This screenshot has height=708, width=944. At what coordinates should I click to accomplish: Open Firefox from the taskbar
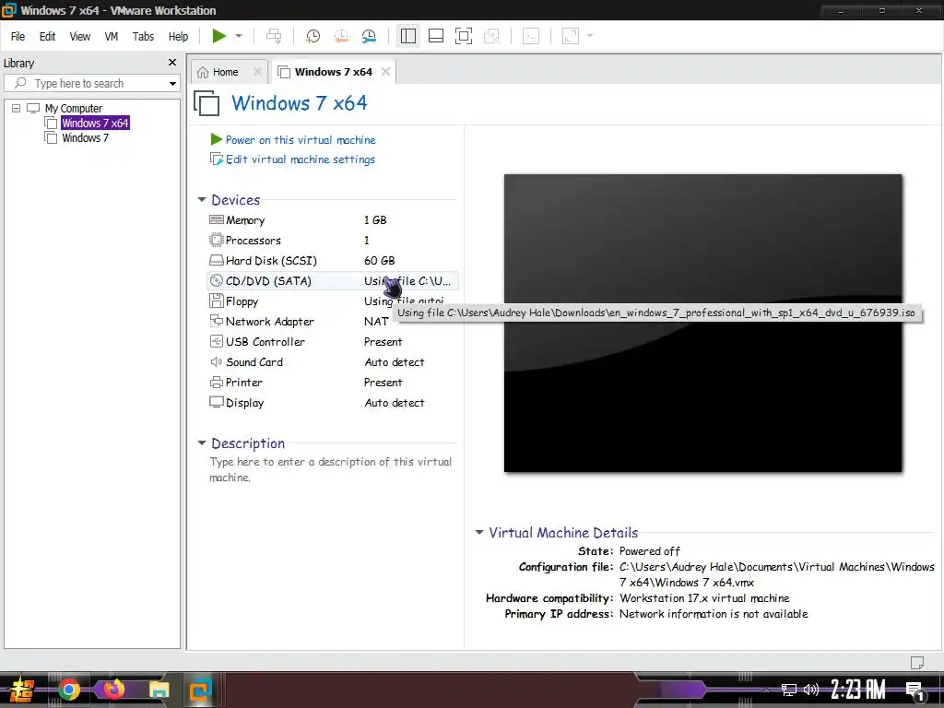point(113,689)
